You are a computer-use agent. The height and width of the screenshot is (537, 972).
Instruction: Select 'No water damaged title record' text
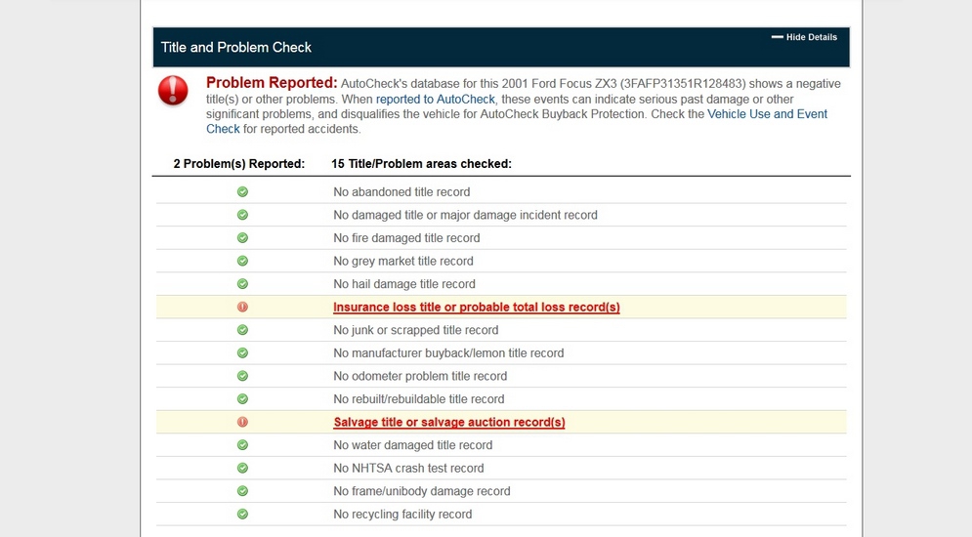(413, 444)
